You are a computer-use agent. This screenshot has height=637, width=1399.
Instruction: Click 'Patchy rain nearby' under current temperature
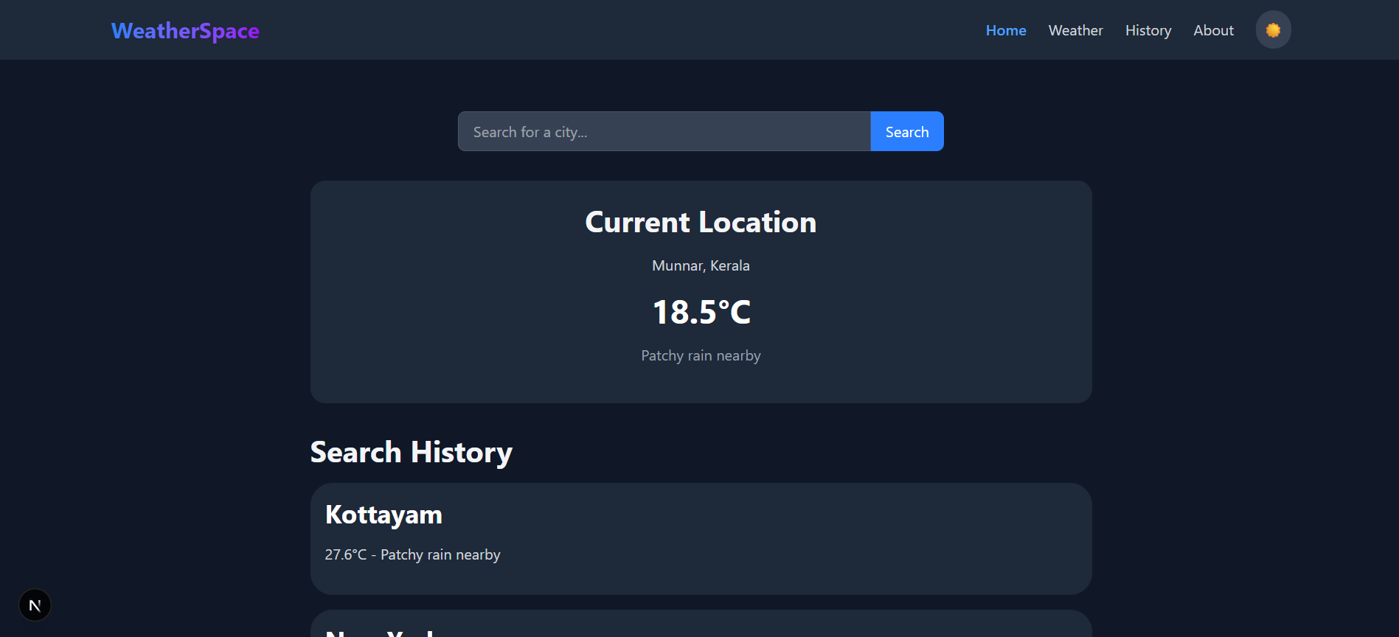point(700,355)
